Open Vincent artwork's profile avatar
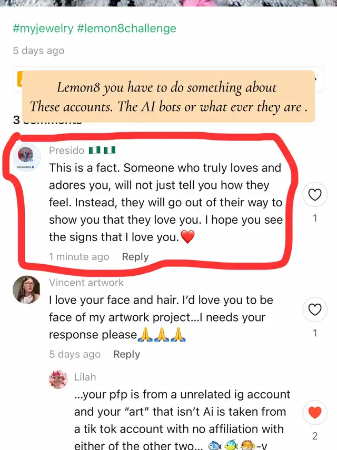 [x=26, y=289]
